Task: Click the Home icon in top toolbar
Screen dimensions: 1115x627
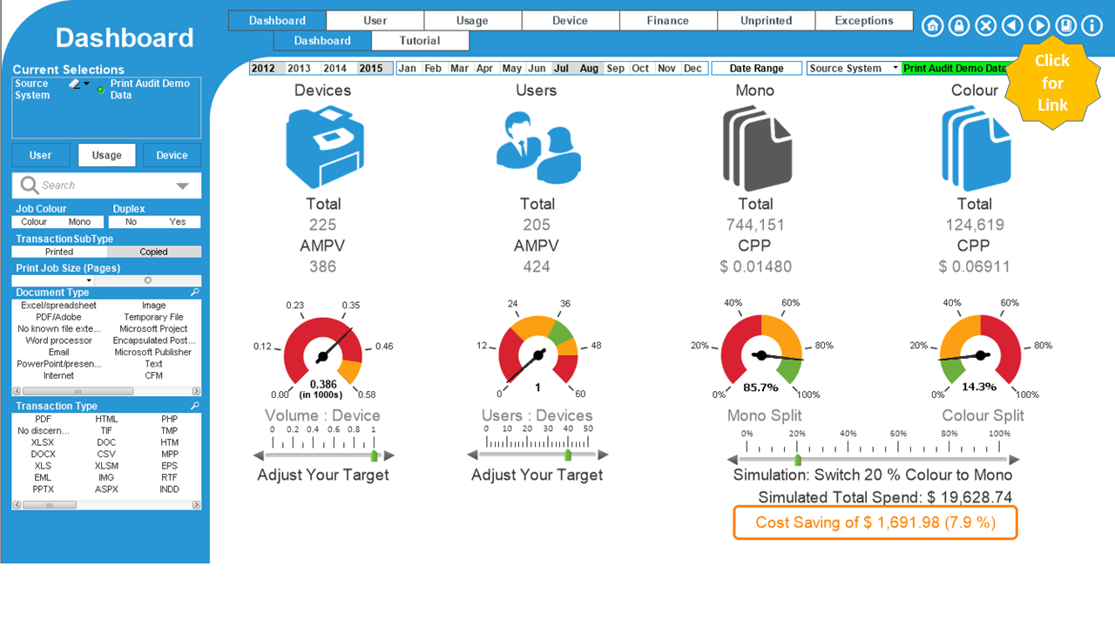Action: pos(932,26)
